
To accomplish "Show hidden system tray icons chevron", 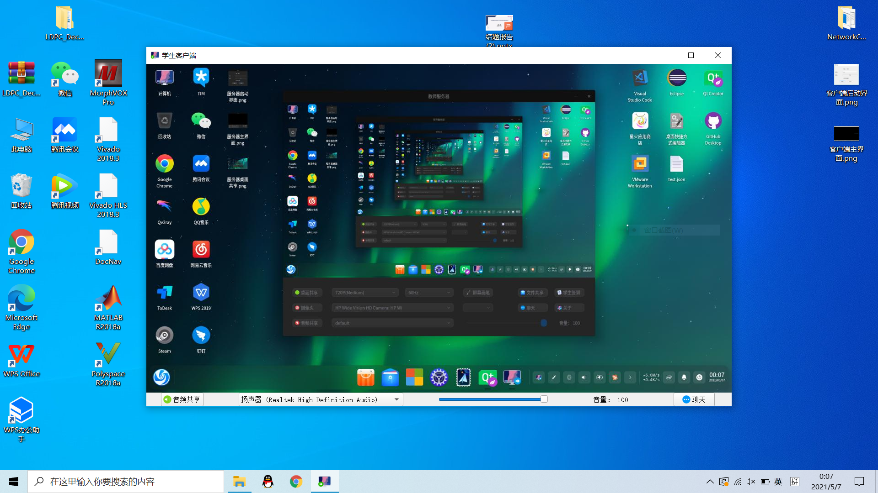I will point(710,482).
